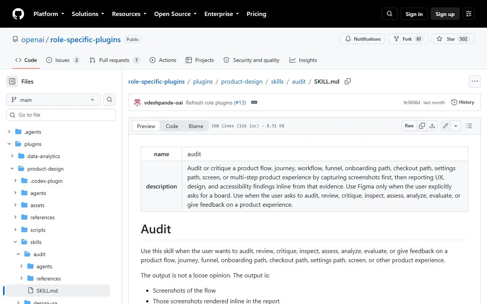Viewport: 487px width, 304px height.
Task: Expand commit message ellipsis icon
Action: (x=254, y=103)
